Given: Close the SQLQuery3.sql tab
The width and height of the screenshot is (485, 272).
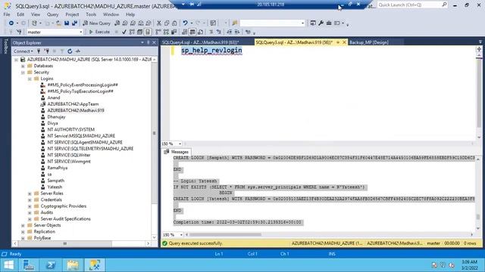Looking at the screenshot, I should (344, 42).
